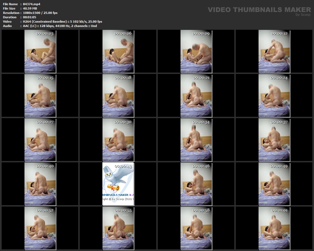Click the 'by Scorp' credit text
The image size is (314, 251).
tap(303, 15)
